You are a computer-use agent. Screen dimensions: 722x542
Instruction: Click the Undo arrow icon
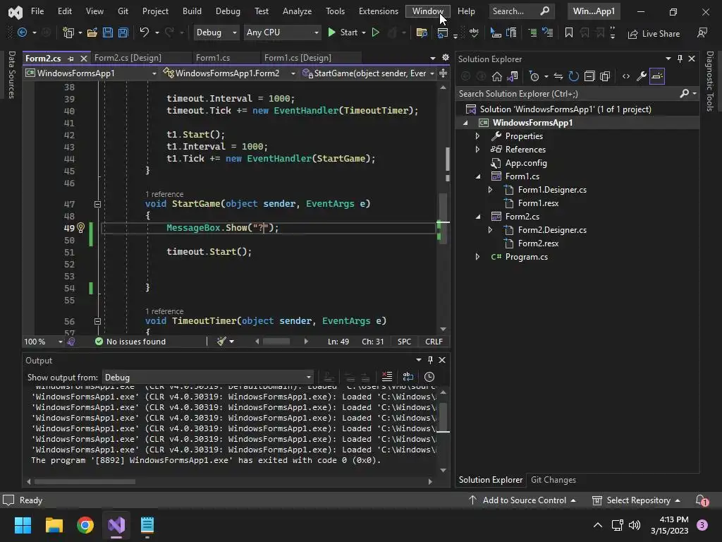tap(144, 32)
